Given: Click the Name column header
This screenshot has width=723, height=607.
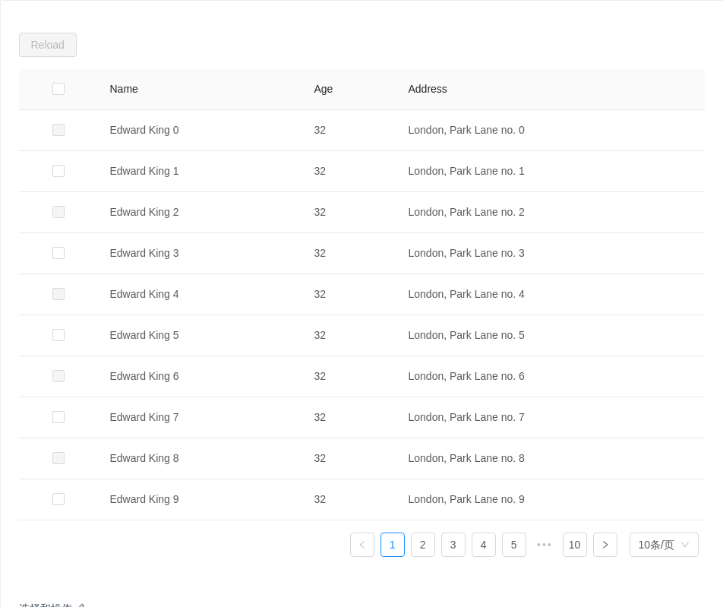Looking at the screenshot, I should point(124,89).
